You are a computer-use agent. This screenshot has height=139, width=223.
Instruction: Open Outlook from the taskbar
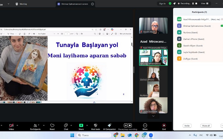[x=130, y=135]
